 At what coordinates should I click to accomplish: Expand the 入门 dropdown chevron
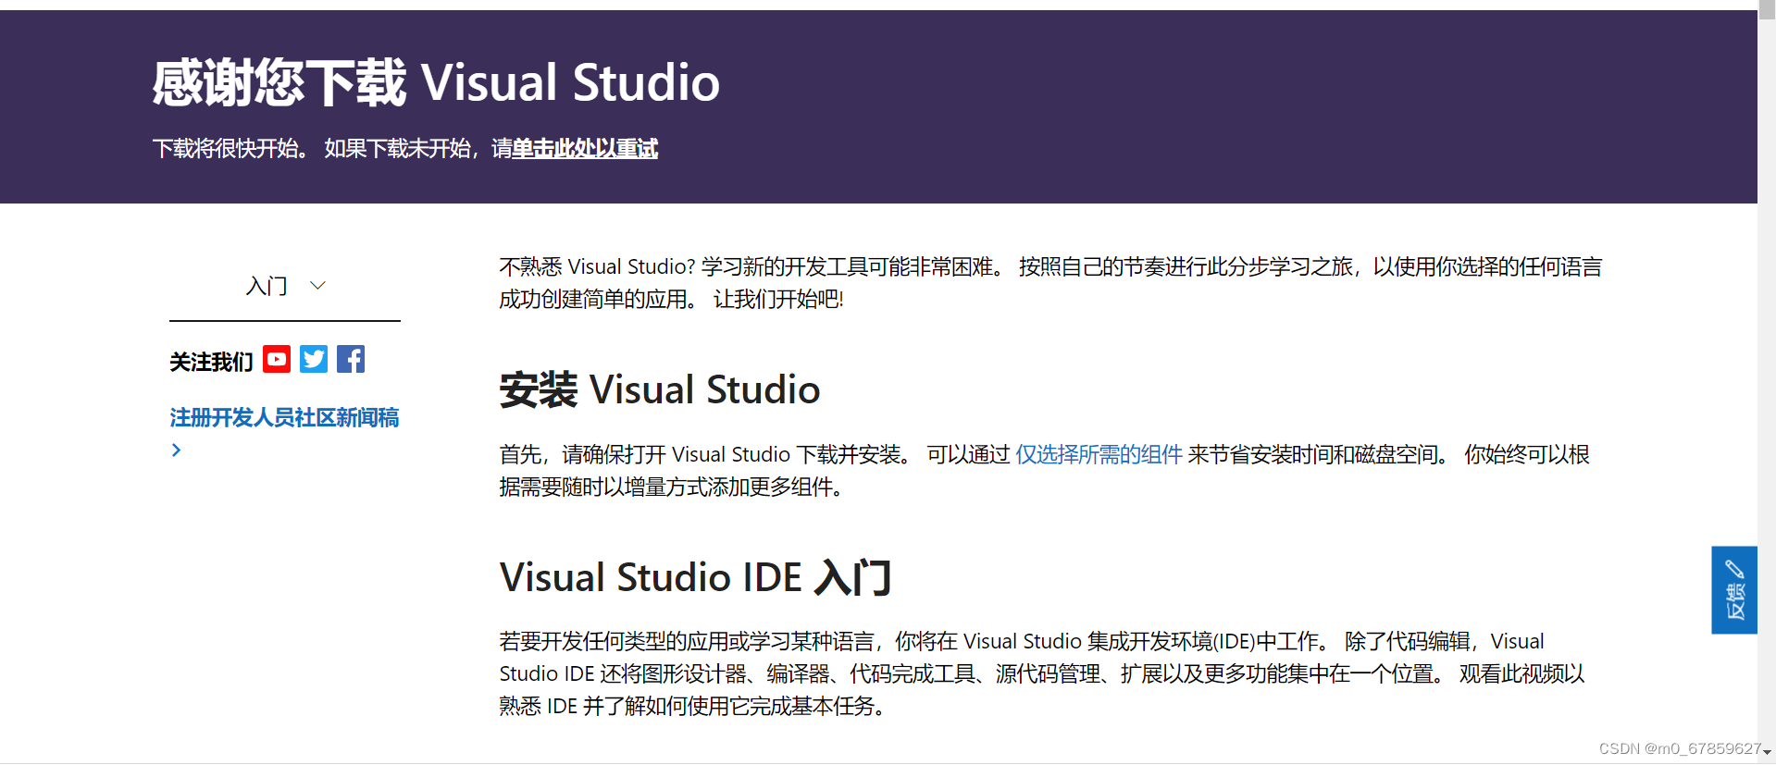pos(317,286)
